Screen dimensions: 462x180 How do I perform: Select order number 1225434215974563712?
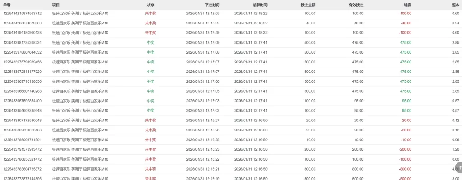click(x=23, y=13)
